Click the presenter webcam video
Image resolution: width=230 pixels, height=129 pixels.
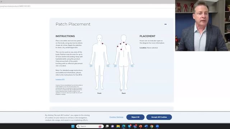[203, 25]
